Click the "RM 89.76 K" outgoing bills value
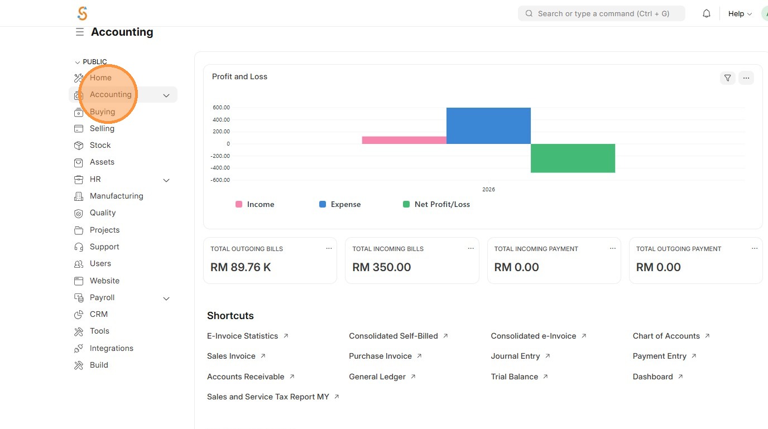 click(241, 267)
